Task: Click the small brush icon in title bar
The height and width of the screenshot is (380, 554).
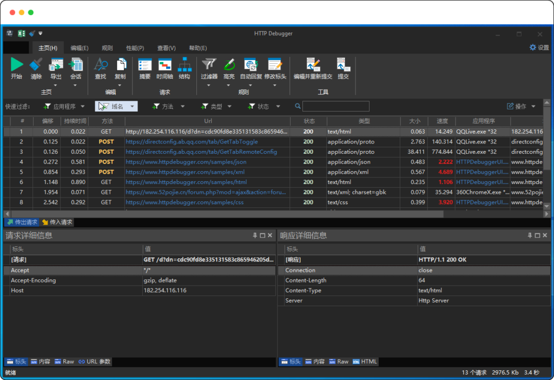Action: pos(32,33)
